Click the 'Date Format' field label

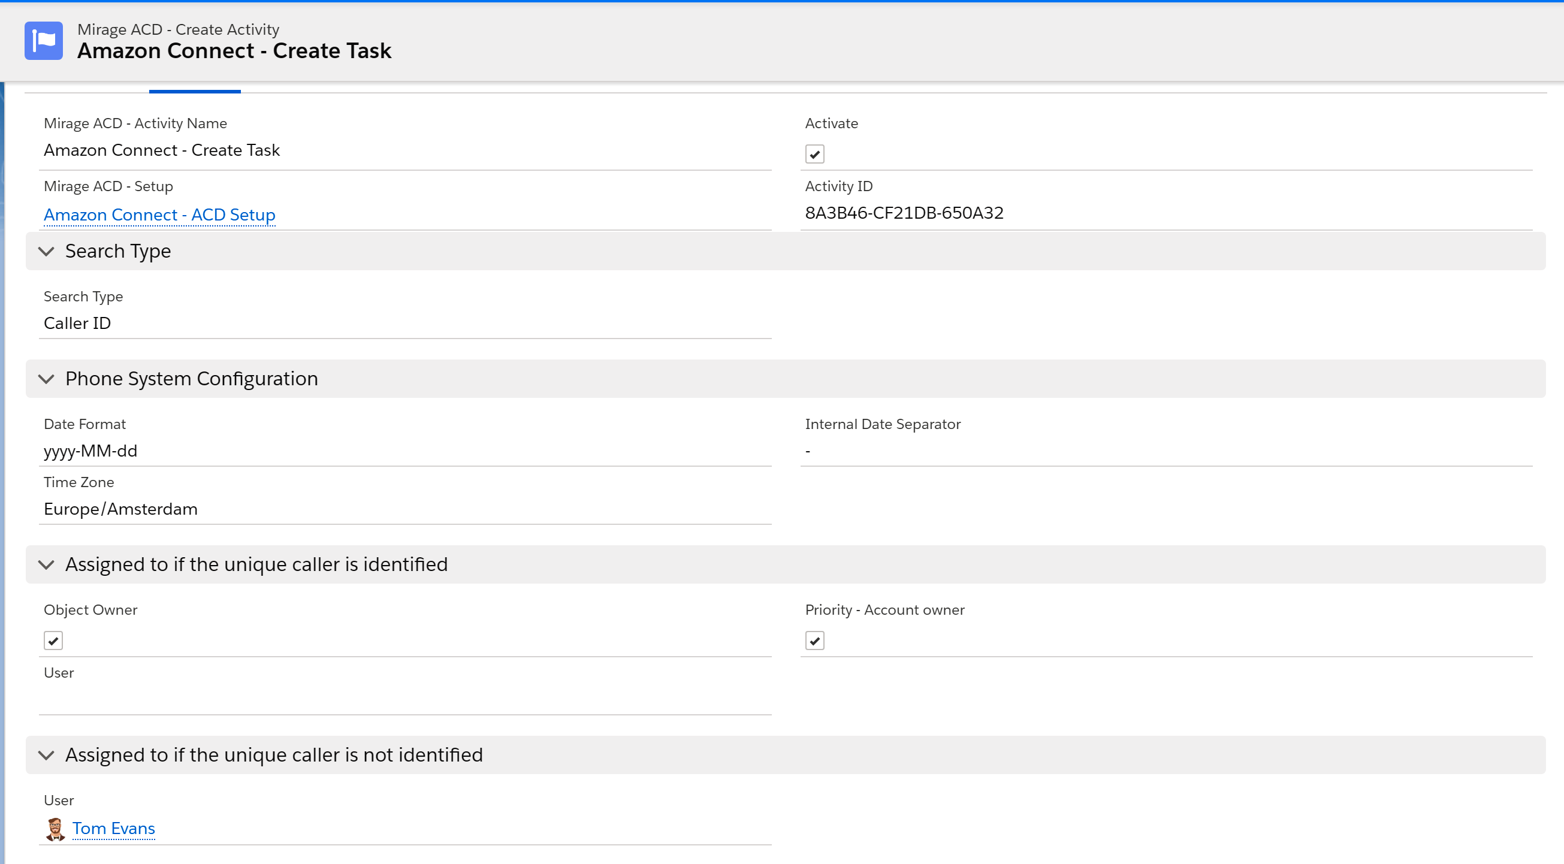tap(84, 424)
